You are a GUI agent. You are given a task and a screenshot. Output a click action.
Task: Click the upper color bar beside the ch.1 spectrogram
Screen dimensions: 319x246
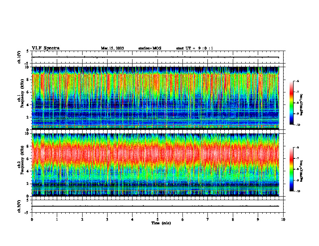click(291, 103)
